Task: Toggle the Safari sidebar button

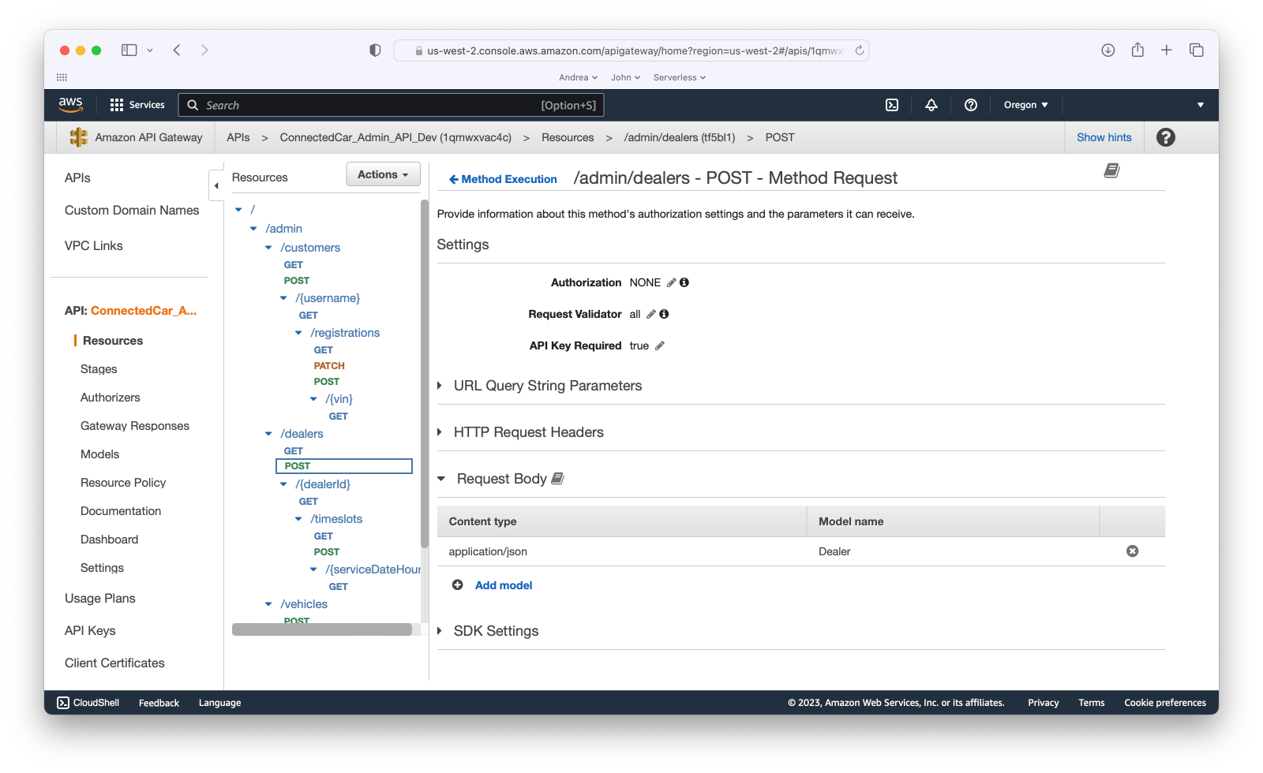Action: tap(129, 50)
